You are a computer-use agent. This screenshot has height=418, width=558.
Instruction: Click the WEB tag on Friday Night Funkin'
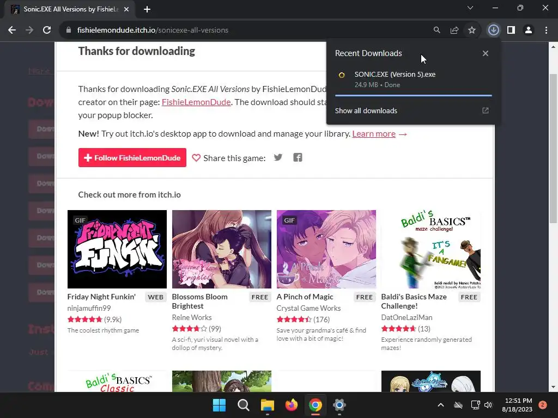155,297
